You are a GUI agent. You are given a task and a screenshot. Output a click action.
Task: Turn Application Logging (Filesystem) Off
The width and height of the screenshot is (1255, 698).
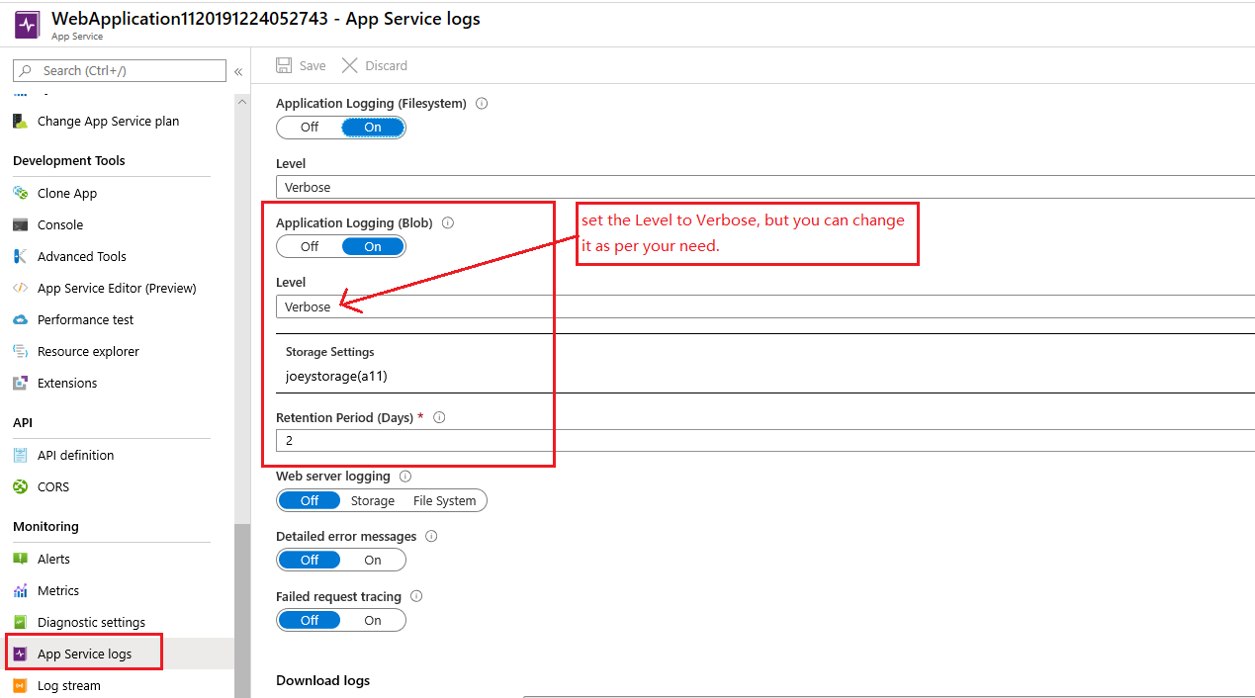310,127
